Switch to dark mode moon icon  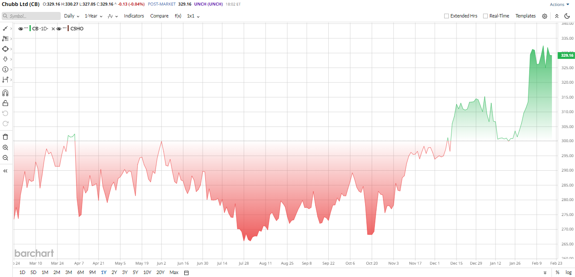[567, 16]
